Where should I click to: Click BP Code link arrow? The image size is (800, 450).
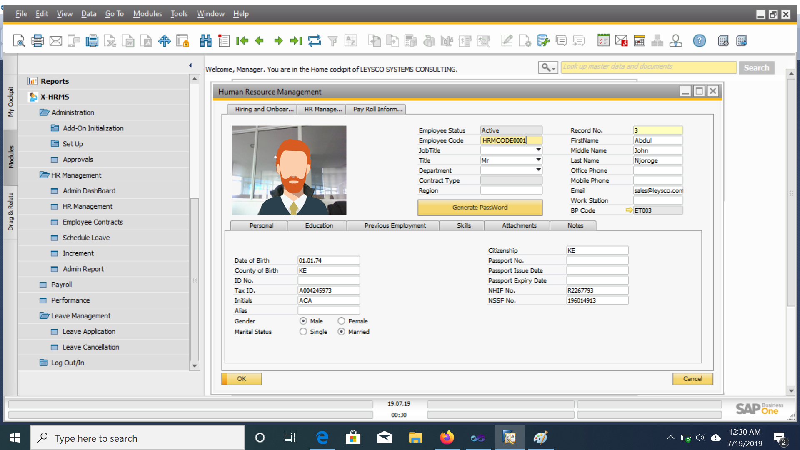pyautogui.click(x=629, y=210)
